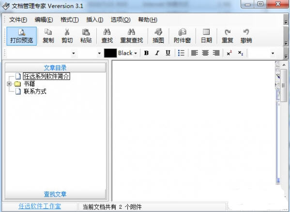This screenshot has width=290, height=212.
Task: Click the yellow 书籍 folder icon
Action: [x=18, y=84]
